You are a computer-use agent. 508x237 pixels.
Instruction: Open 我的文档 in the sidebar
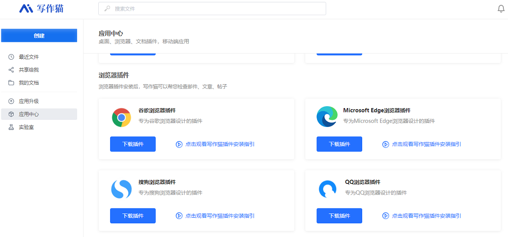(x=39, y=83)
